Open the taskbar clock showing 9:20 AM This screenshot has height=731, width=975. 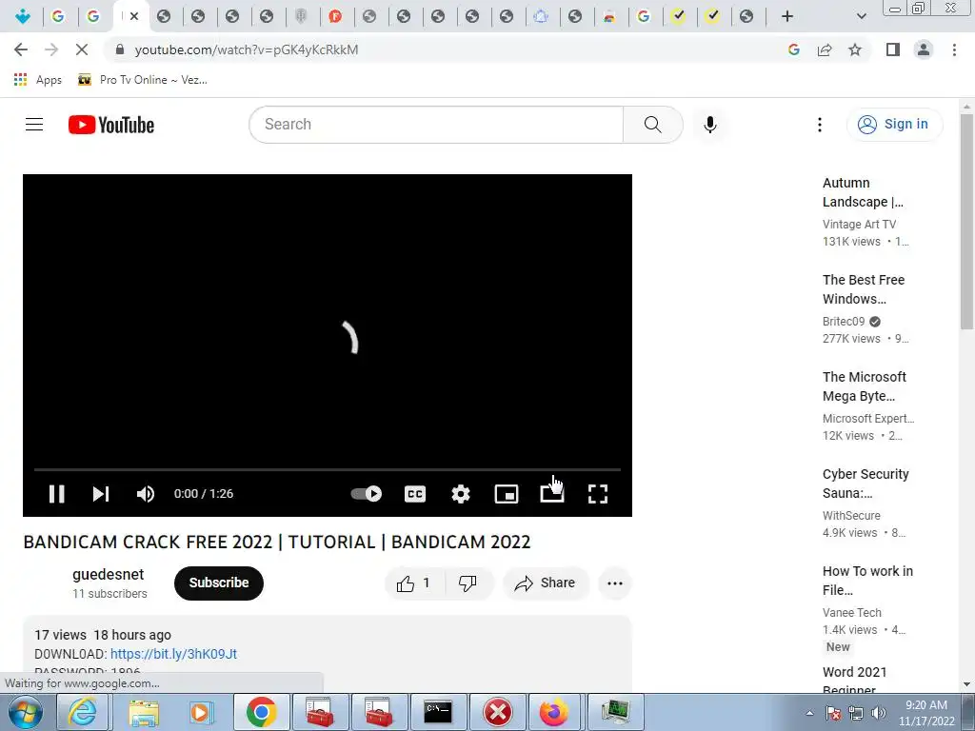click(x=926, y=713)
